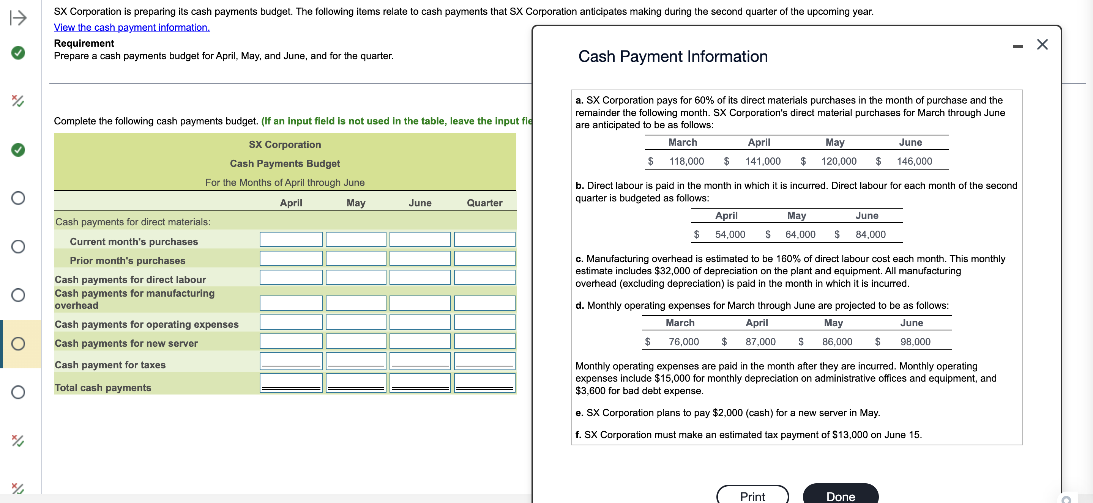Select the last empty question circle
Screen dimensions: 1093x503
(18, 392)
